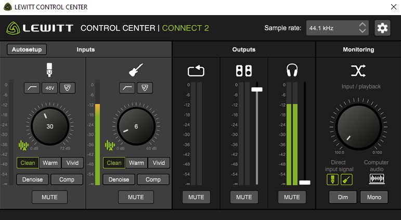Mute the microphone input

click(x=49, y=197)
